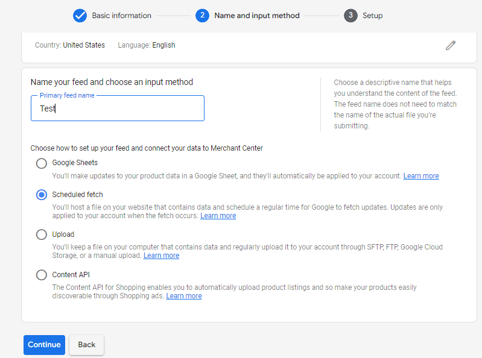This screenshot has height=358, width=482.
Task: Click the Country: United States text
Action: tap(70, 45)
